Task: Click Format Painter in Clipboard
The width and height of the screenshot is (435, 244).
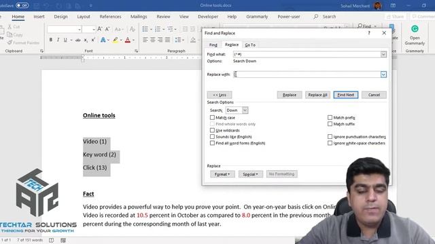Action: [x=23, y=43]
